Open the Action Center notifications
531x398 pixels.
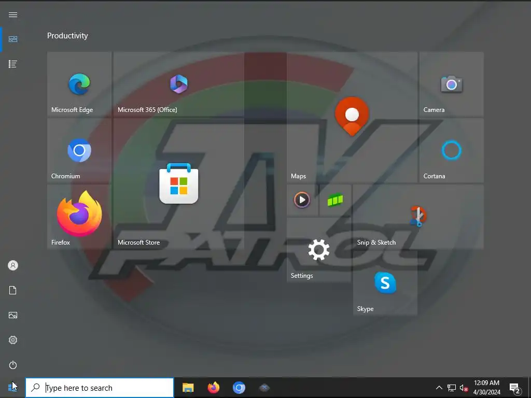(x=514, y=388)
